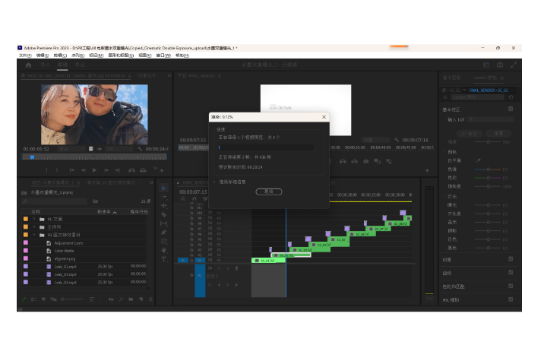Select the Hand tool

coord(163,250)
